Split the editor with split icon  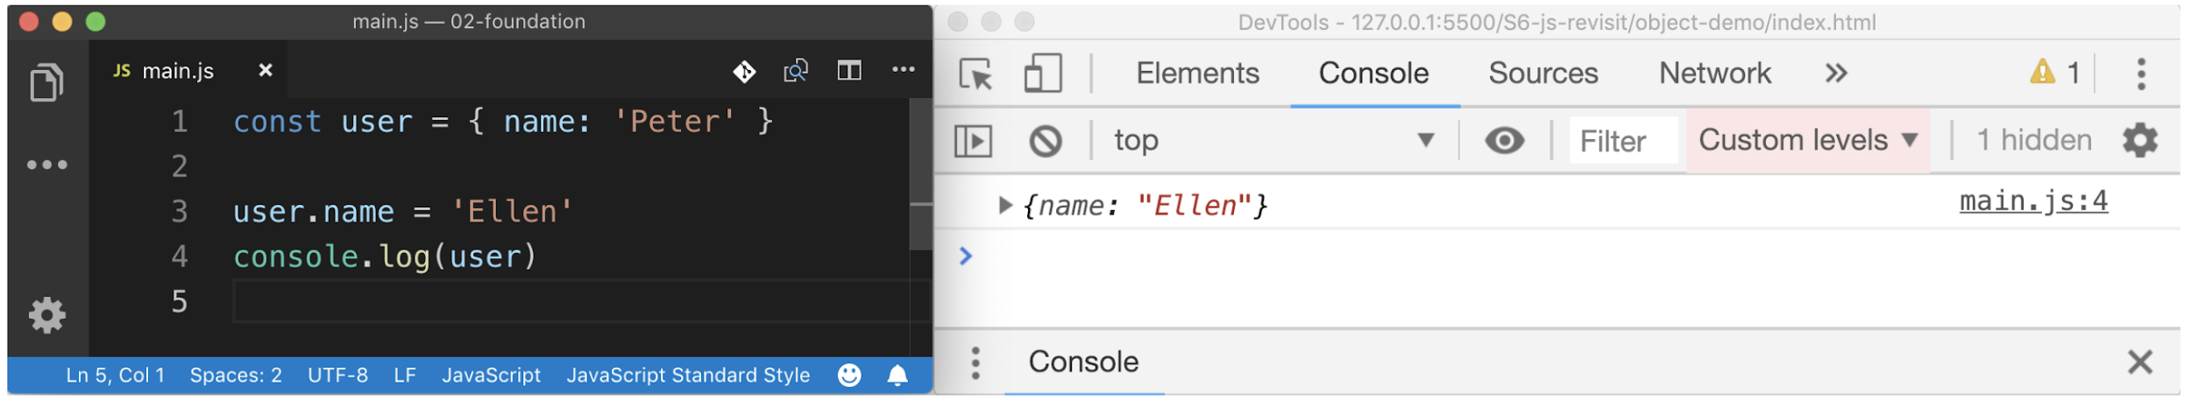click(848, 71)
